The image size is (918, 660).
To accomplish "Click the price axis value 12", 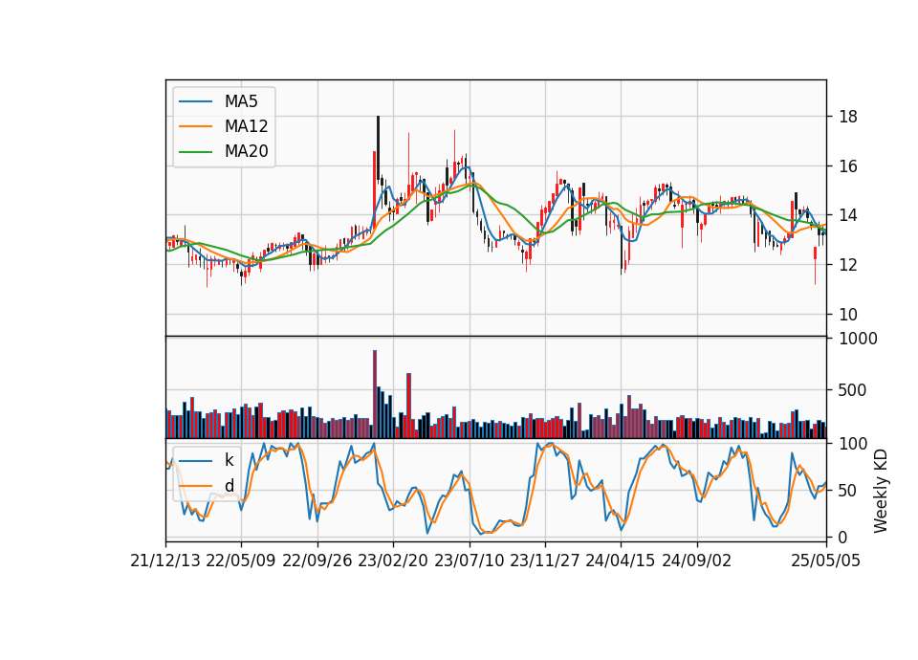I will coord(848,265).
